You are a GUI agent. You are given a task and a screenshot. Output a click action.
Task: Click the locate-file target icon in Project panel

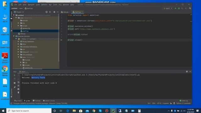pos(46,12)
